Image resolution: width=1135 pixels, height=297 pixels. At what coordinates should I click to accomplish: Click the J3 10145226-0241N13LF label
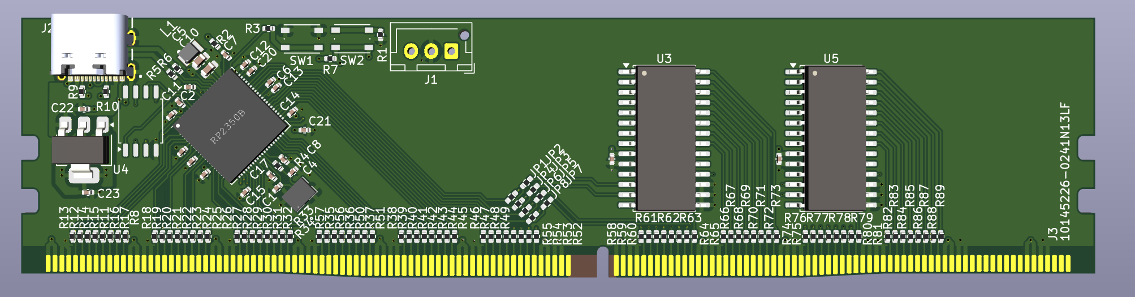1065,171
